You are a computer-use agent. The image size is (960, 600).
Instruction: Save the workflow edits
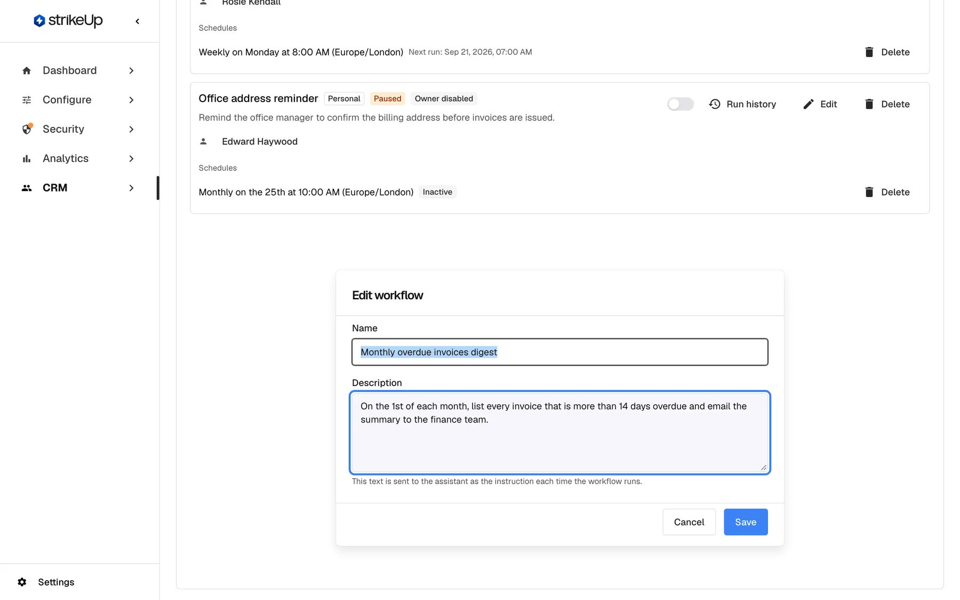pyautogui.click(x=746, y=522)
